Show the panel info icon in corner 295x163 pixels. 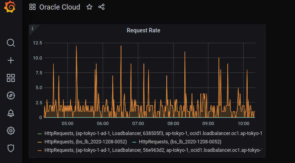tap(32, 28)
